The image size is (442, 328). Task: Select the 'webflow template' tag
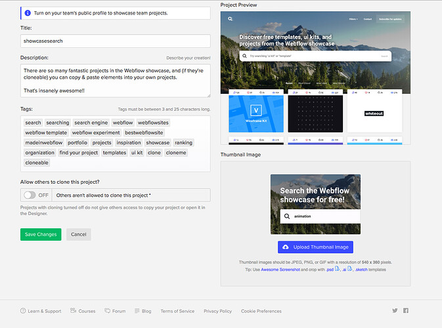(46, 133)
